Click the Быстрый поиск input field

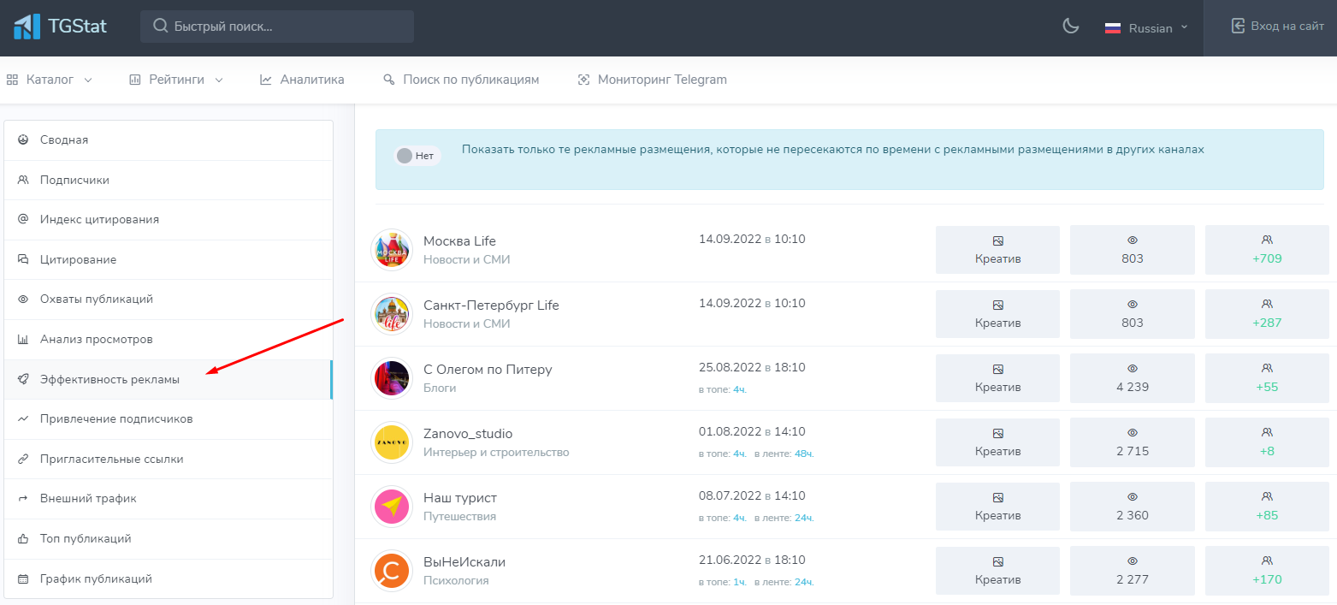click(x=277, y=27)
